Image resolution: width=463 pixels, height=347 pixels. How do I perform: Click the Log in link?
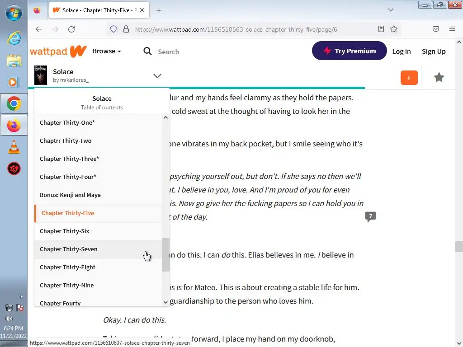[402, 52]
